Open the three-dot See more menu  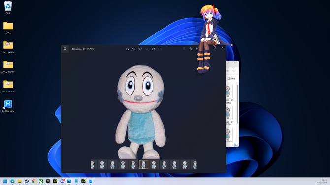(160, 49)
